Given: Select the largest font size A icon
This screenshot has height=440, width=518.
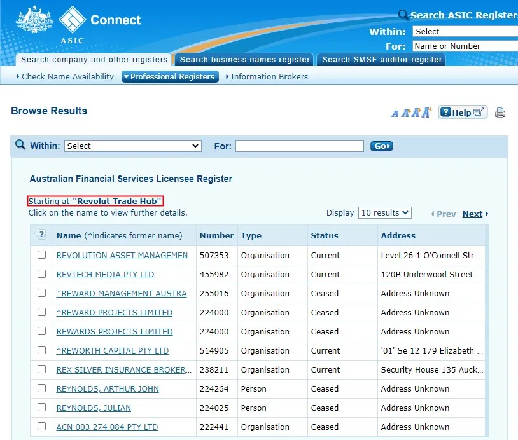Looking at the screenshot, I should click(x=426, y=113).
